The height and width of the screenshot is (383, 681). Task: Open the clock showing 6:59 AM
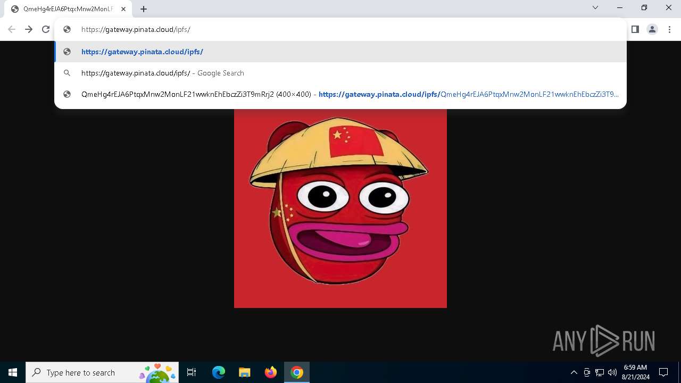[635, 372]
